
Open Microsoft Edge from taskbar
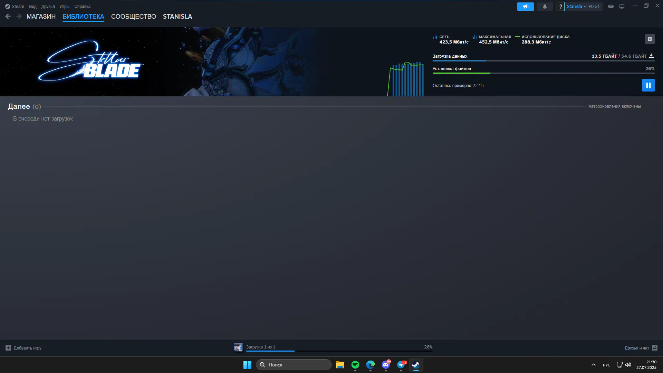click(x=371, y=365)
